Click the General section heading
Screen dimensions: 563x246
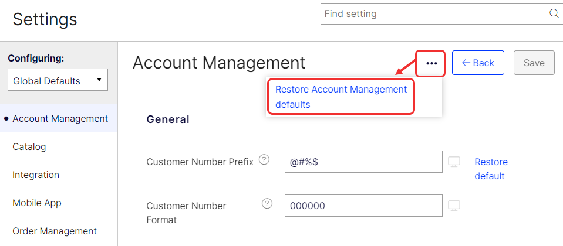168,119
